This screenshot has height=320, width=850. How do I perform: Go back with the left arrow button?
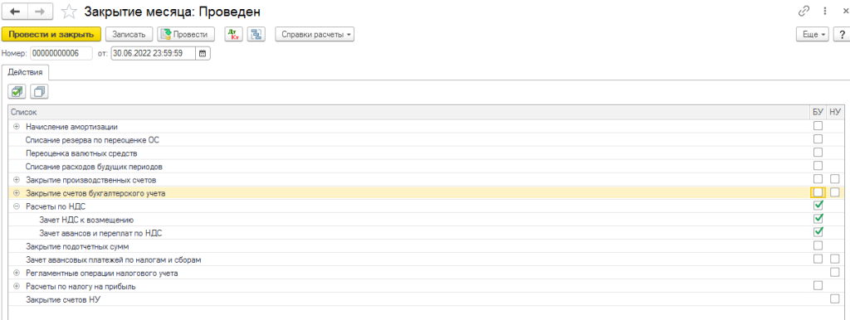(x=16, y=11)
